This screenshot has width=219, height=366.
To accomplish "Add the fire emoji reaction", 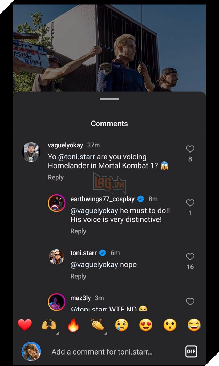I will pyautogui.click(x=73, y=325).
